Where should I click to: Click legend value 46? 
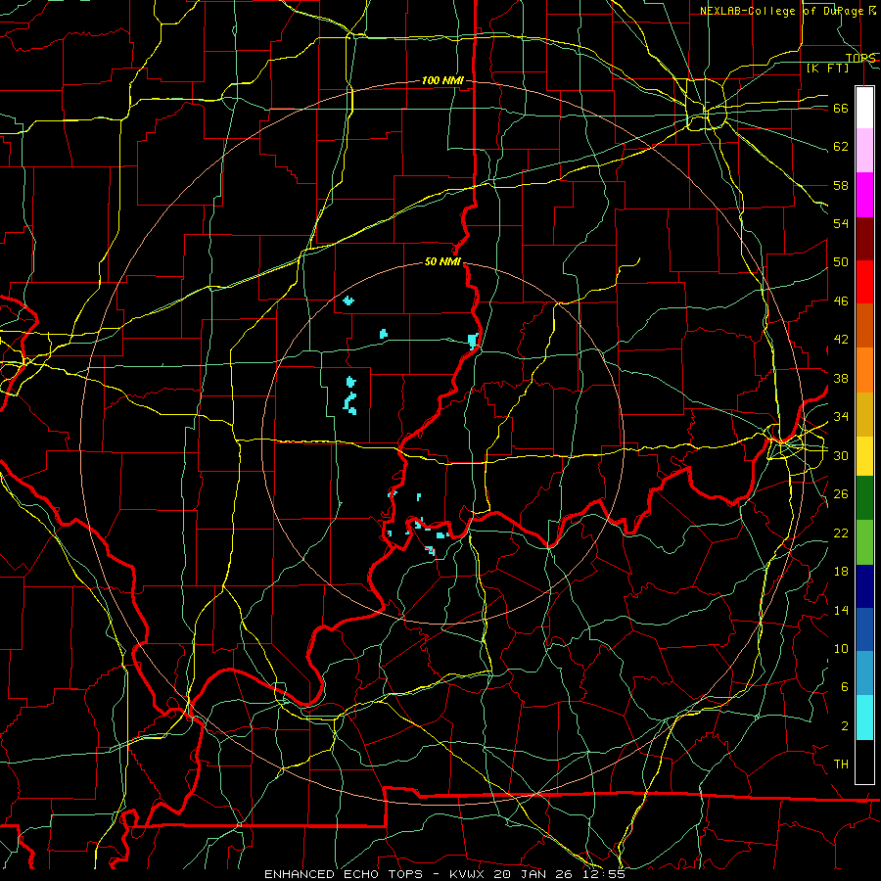pos(841,301)
